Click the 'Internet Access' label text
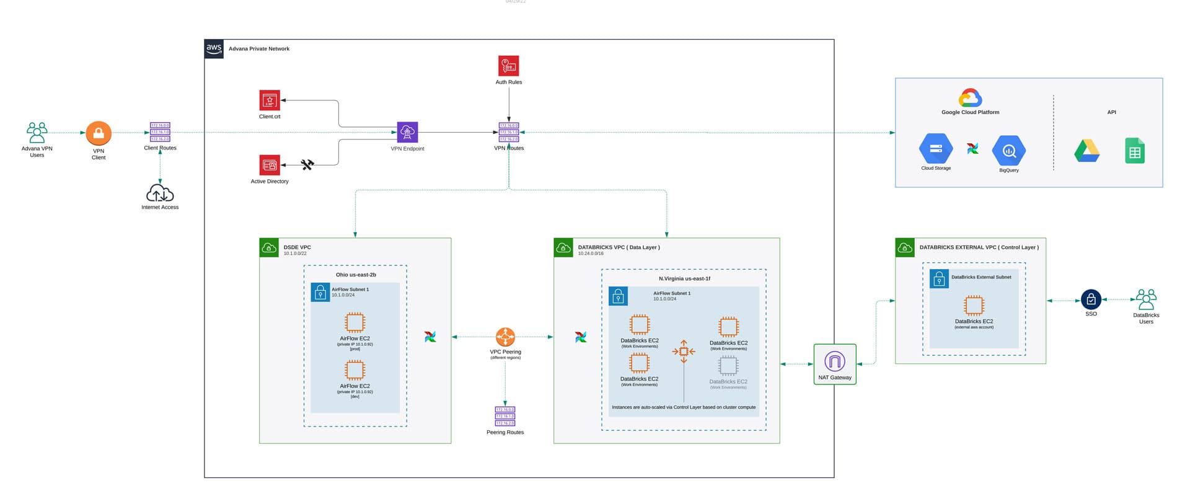This screenshot has height=496, width=1190. [160, 208]
